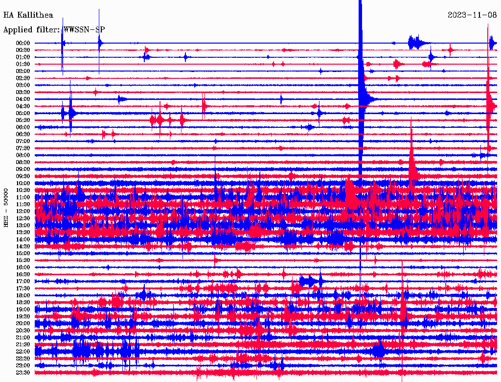Select the 14:00 time label
The image size is (501, 382).
coord(23,239)
